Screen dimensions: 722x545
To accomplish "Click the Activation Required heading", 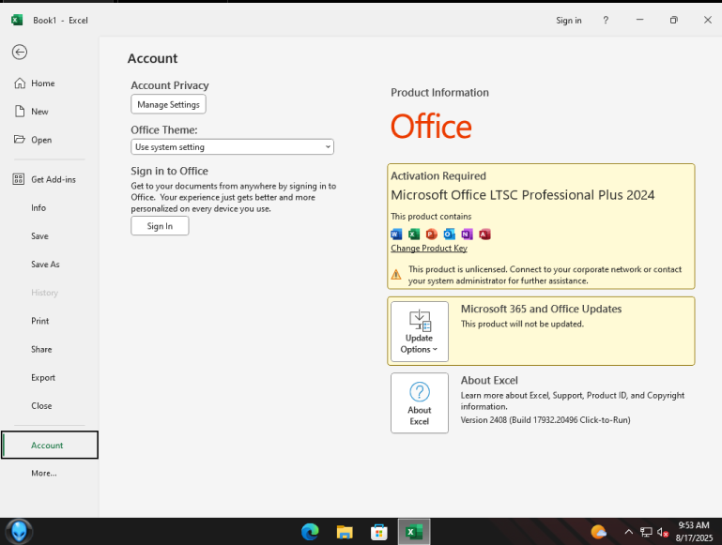I will point(438,175).
